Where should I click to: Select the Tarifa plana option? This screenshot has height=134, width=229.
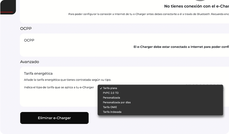pos(110,88)
